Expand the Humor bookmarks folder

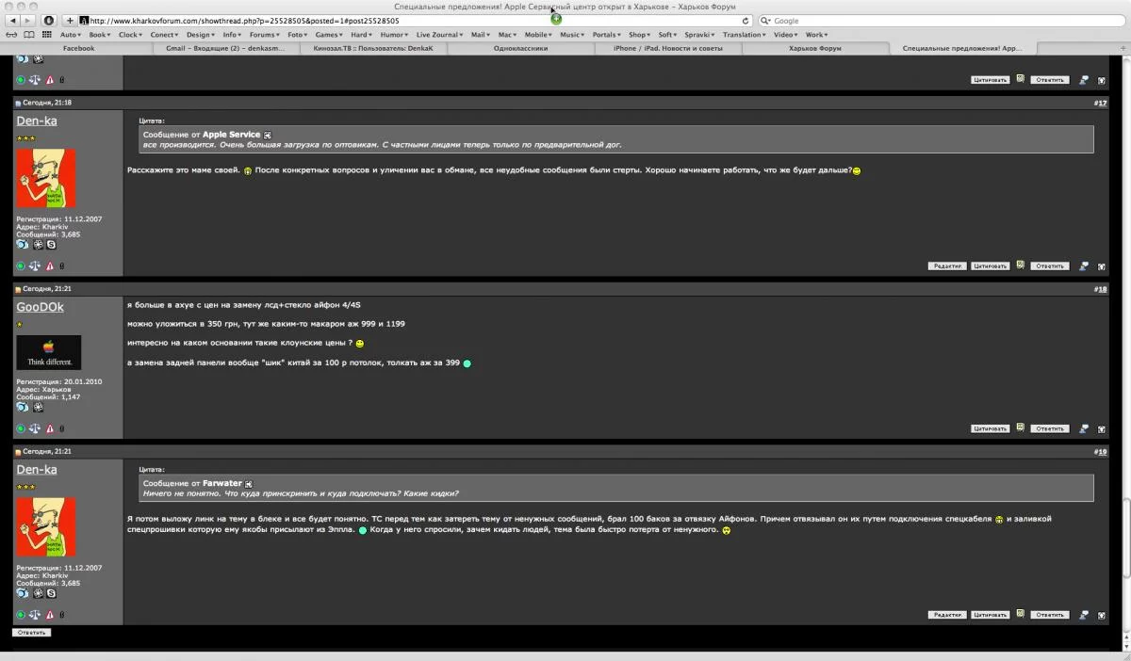pyautogui.click(x=396, y=35)
